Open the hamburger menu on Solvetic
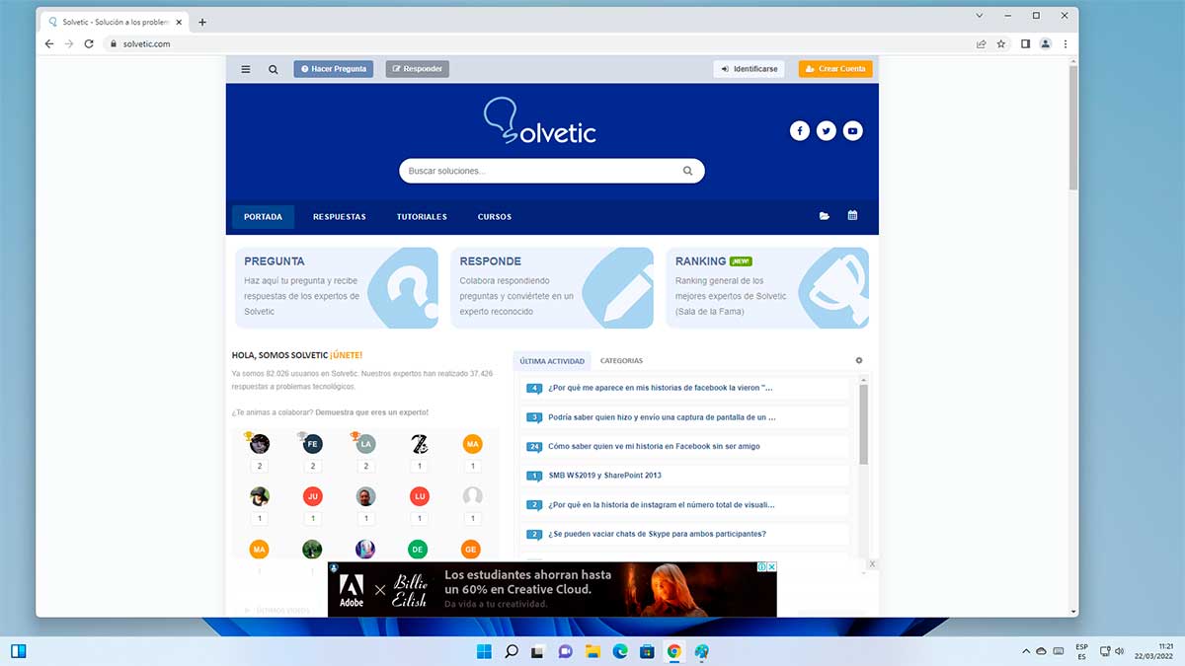This screenshot has width=1185, height=666. [246, 69]
